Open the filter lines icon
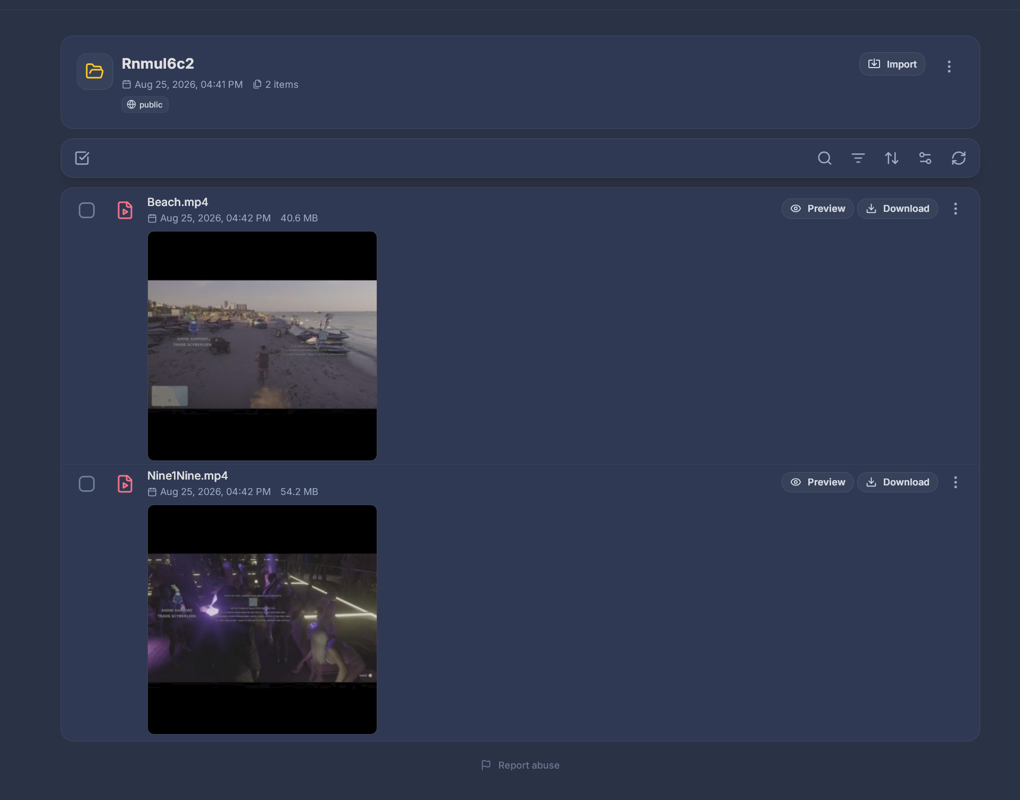This screenshot has width=1020, height=800. (858, 158)
